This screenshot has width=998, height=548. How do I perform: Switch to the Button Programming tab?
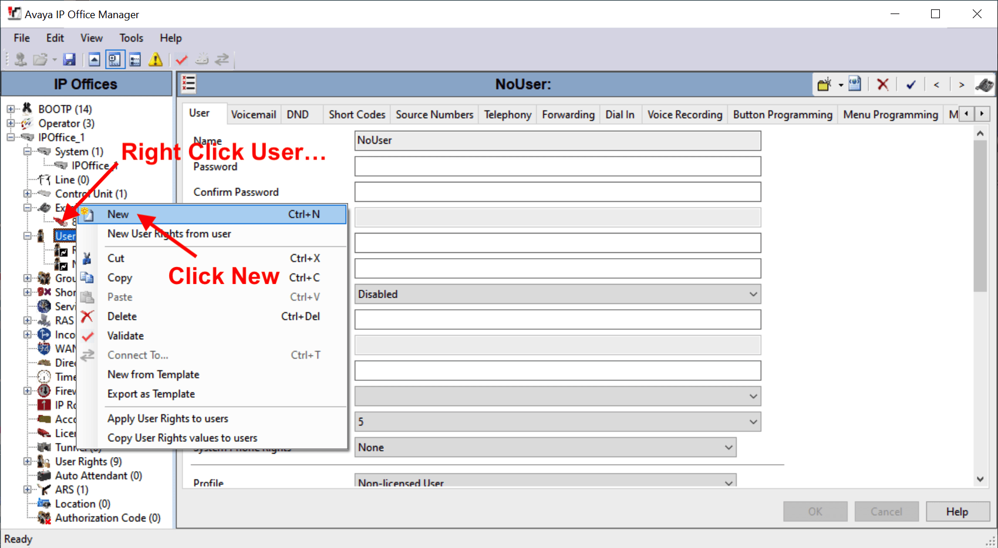(783, 115)
